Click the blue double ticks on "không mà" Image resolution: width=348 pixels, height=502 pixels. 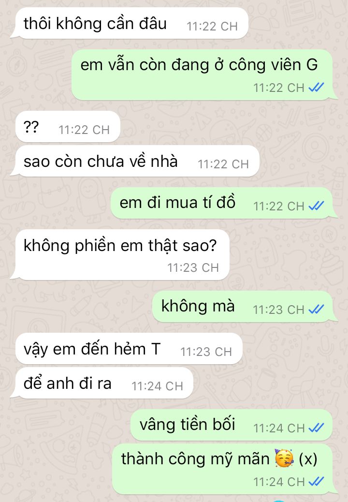pos(316,309)
